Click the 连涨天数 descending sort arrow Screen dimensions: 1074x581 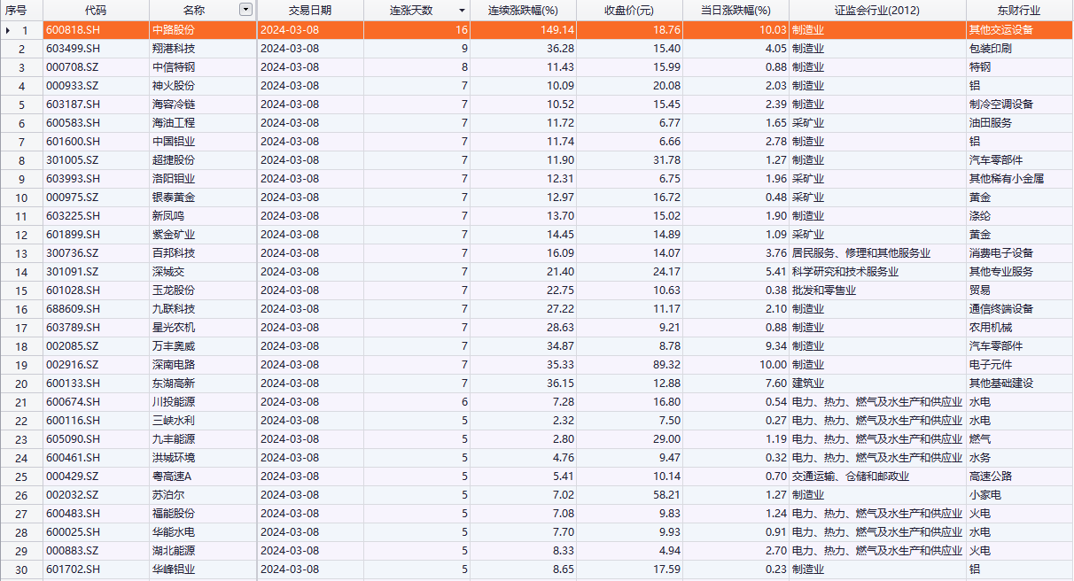pyautogui.click(x=462, y=11)
